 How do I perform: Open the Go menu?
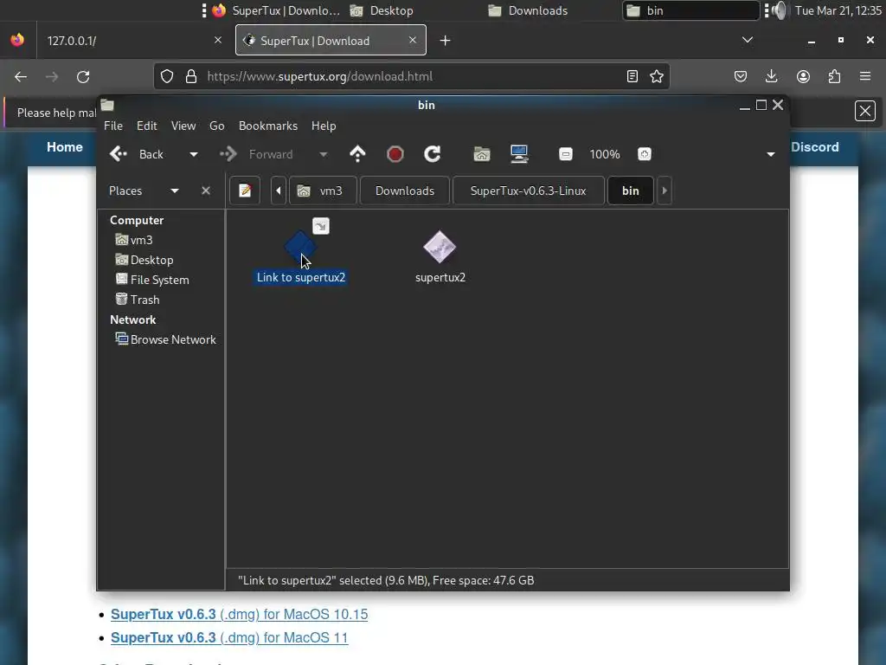pyautogui.click(x=216, y=126)
